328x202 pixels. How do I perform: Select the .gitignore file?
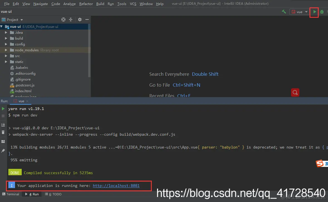point(23,79)
